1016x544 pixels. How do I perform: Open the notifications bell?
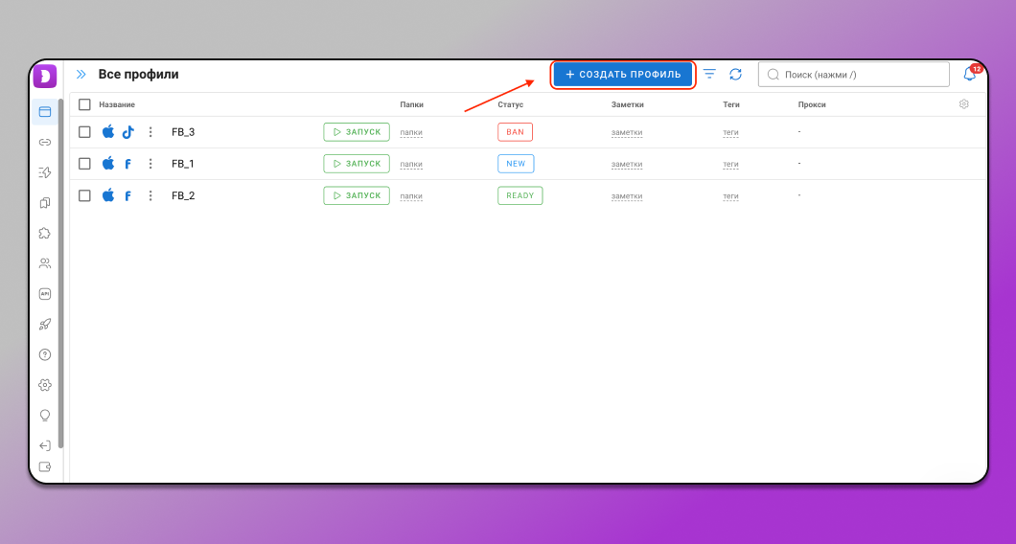coord(969,75)
